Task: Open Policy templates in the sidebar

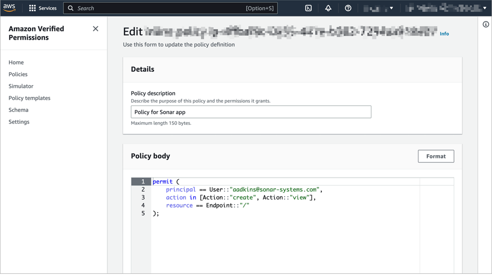Action: (x=30, y=98)
